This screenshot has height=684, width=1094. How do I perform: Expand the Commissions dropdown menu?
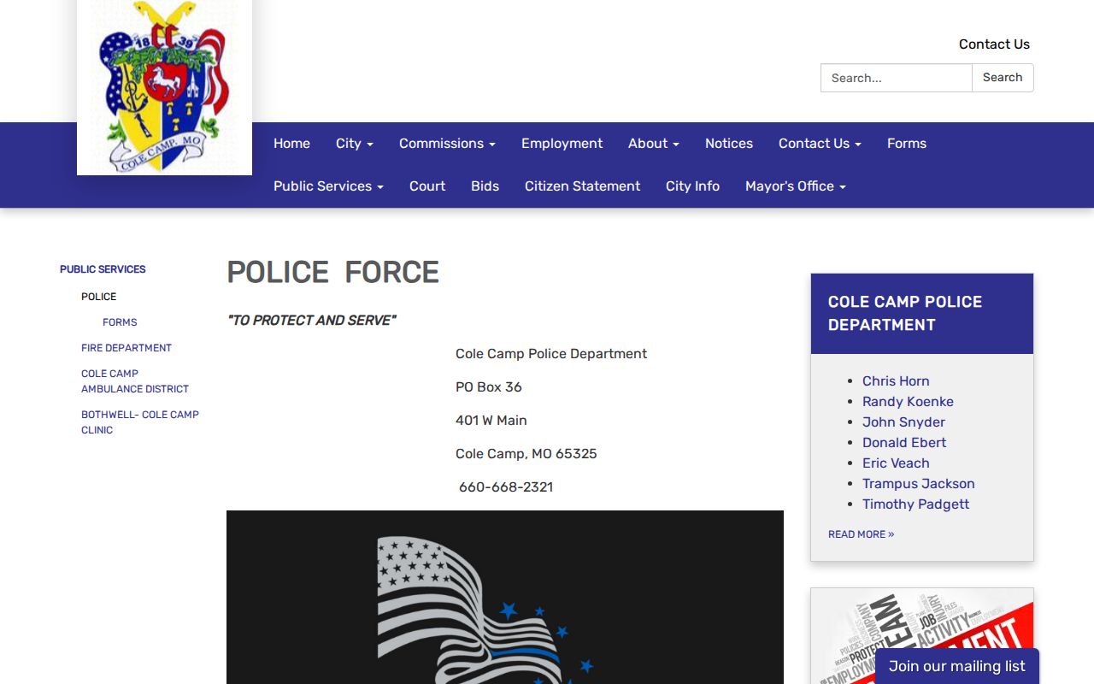coord(447,144)
